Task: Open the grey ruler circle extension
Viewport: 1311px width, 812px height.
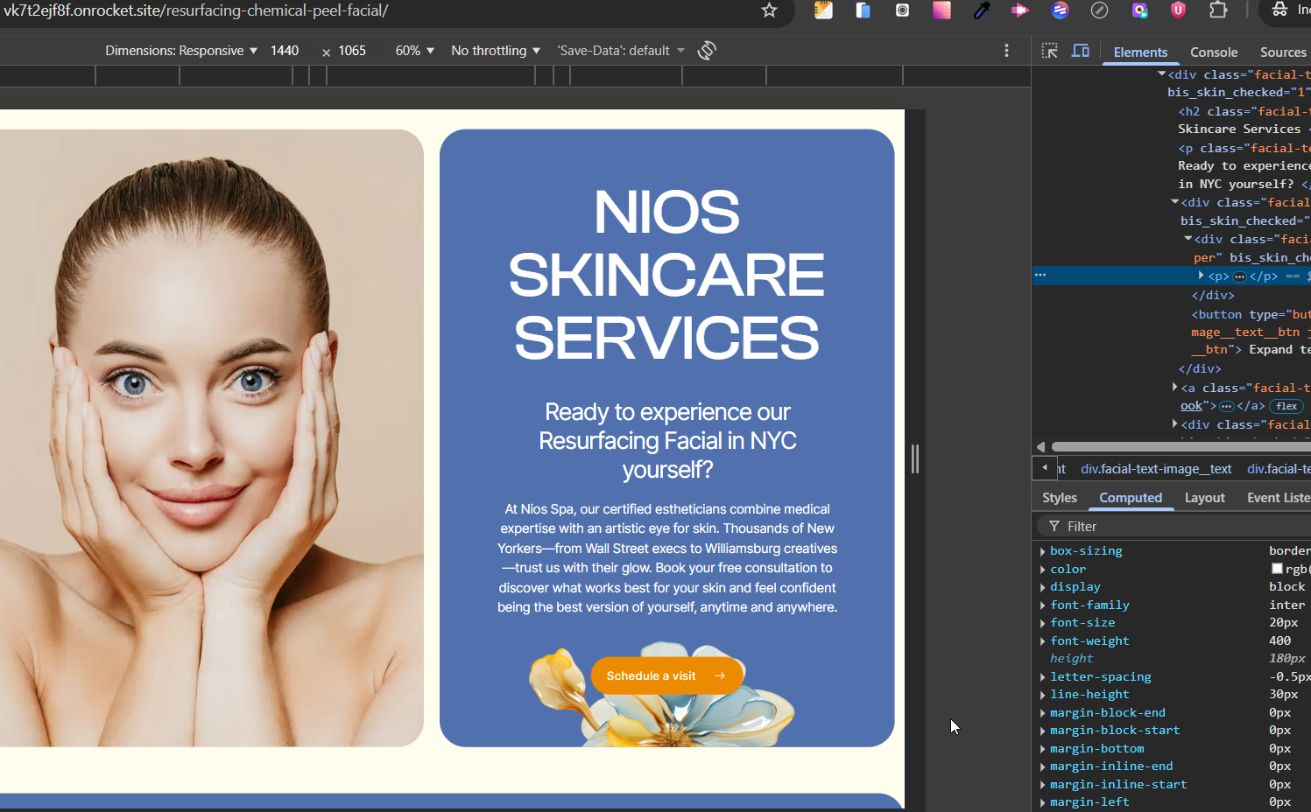Action: 1099,10
